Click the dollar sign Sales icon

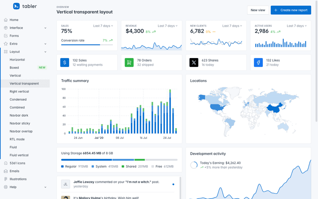click(x=65, y=62)
